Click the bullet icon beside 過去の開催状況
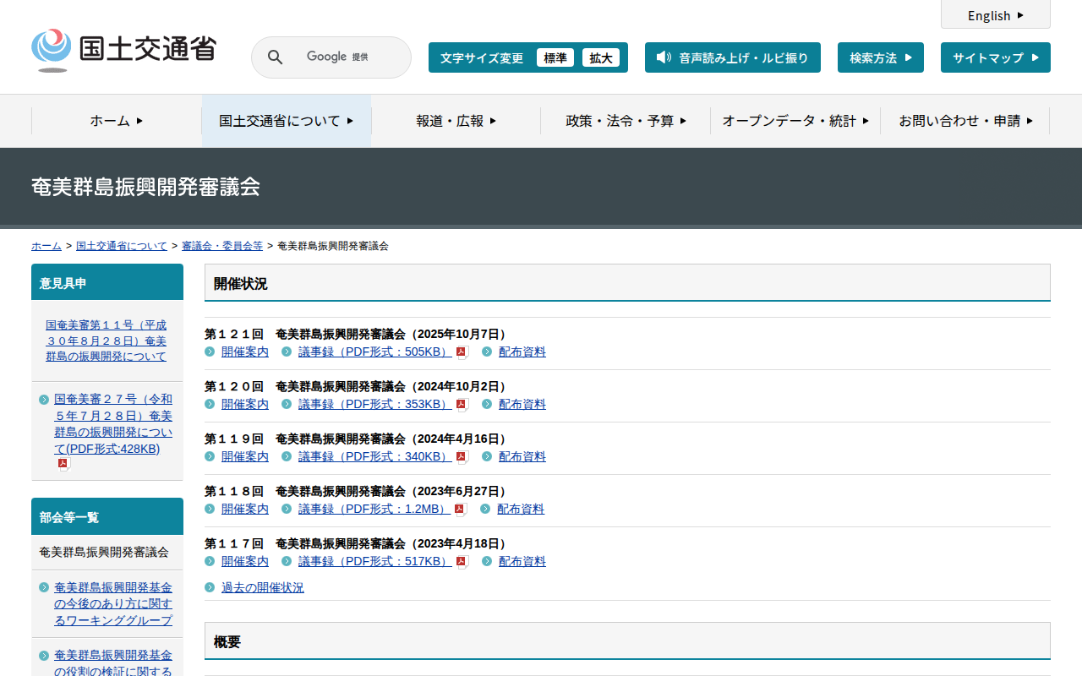Viewport: 1082px width, 676px height. point(210,587)
